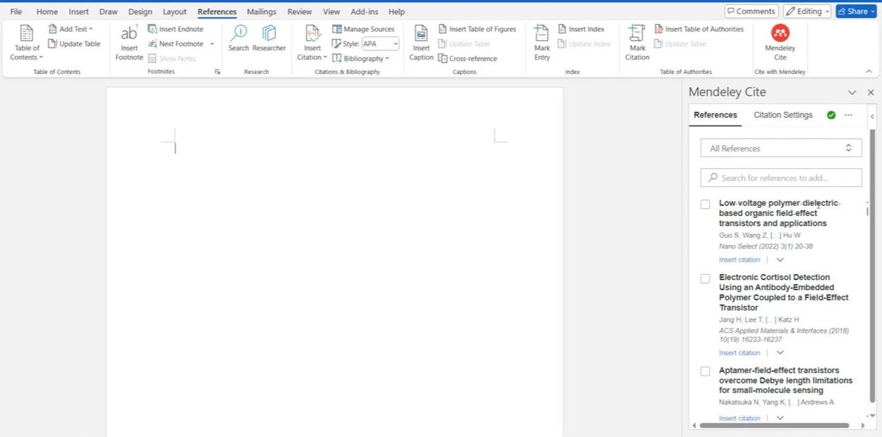Screen dimensions: 882x437
Task: Click the title "Electronic Cortisol Detection Using an Antibody-Embedded Polymer"
Action: pos(784,293)
